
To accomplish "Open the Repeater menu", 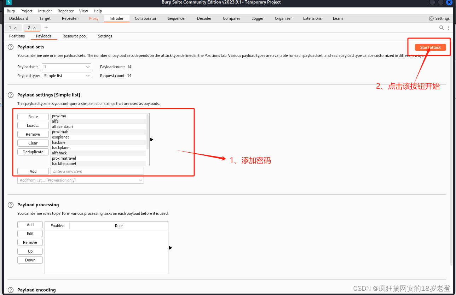I will click(65, 11).
